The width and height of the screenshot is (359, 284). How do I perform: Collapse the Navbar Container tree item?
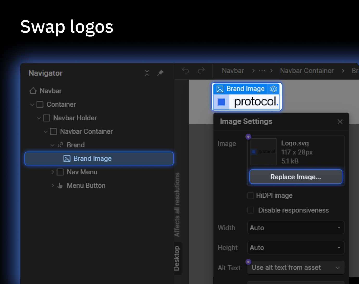[46, 131]
